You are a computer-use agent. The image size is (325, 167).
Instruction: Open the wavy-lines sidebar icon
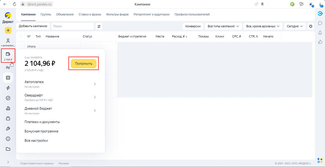tap(8, 68)
